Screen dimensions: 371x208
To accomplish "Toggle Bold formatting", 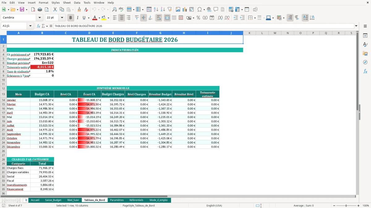I will (71, 18).
